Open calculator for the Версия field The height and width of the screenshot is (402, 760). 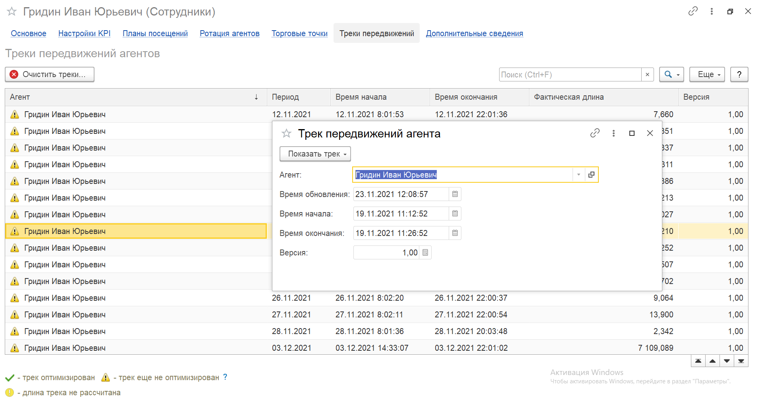point(425,253)
